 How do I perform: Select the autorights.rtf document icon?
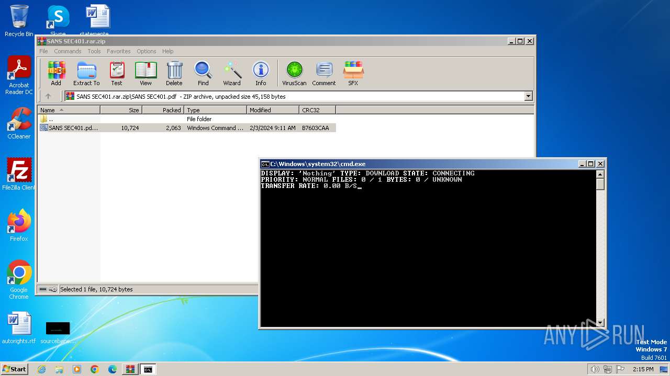pyautogui.click(x=19, y=328)
